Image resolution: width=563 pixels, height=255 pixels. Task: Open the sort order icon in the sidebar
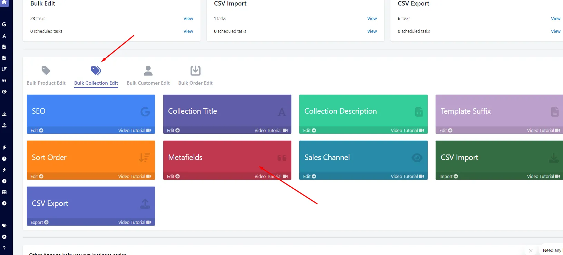click(4, 69)
